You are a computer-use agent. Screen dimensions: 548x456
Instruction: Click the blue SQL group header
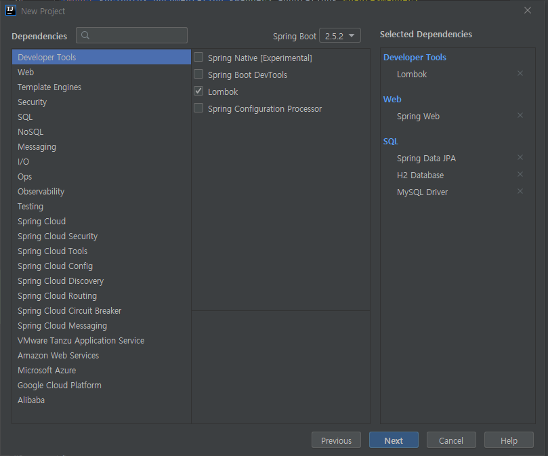point(390,142)
